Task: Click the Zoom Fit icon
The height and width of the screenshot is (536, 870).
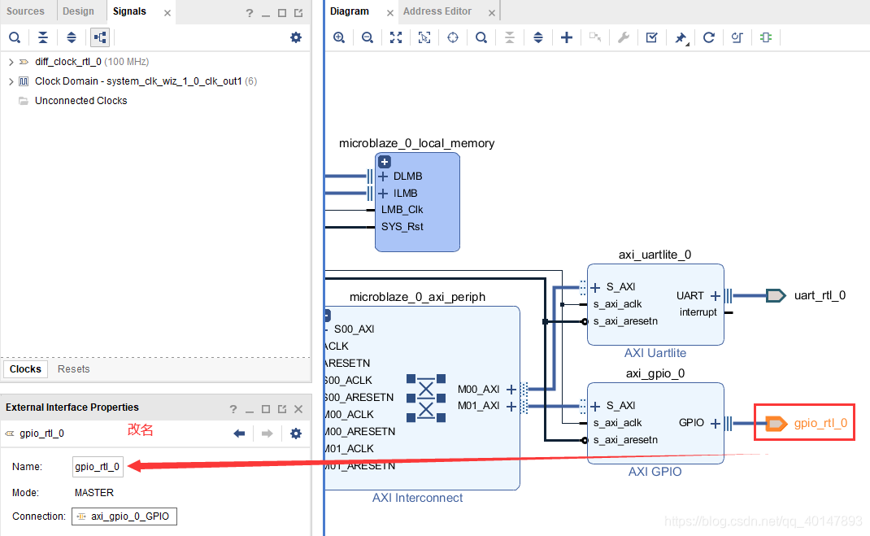Action: point(396,37)
